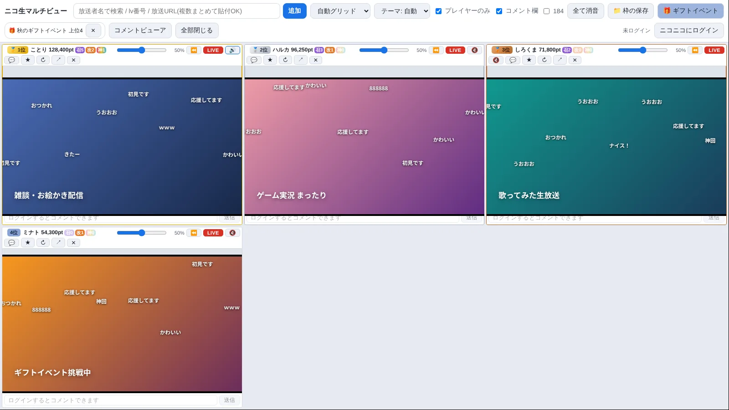Mute ことり's speaker icon
This screenshot has height=410, width=729.
(232, 50)
